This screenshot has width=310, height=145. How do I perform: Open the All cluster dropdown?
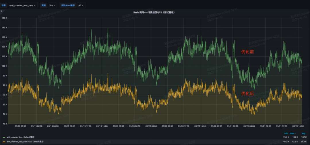[81, 5]
